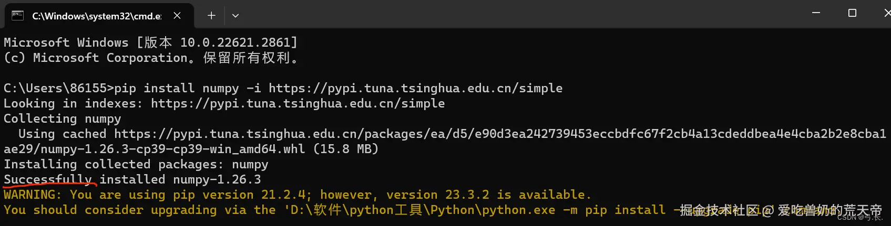Click the underlined word Successfully
Image resolution: width=891 pixels, height=226 pixels.
[48, 179]
